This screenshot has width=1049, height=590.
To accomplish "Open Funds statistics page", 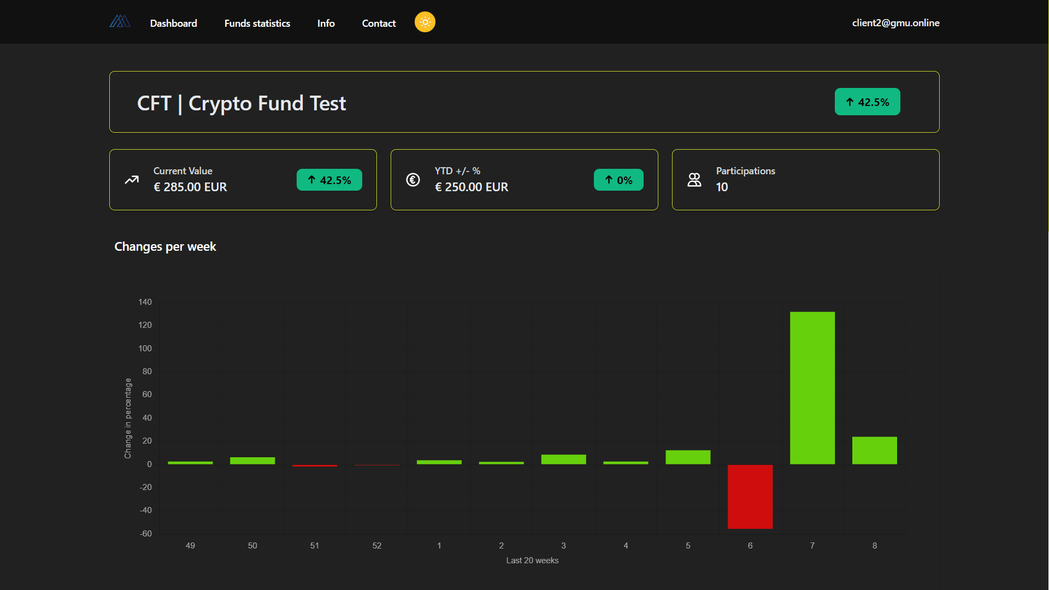I will 257,23.
